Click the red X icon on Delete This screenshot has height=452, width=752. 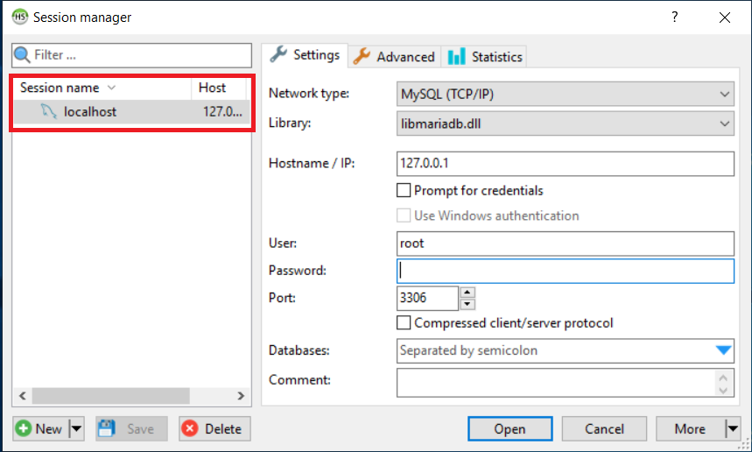(x=190, y=428)
